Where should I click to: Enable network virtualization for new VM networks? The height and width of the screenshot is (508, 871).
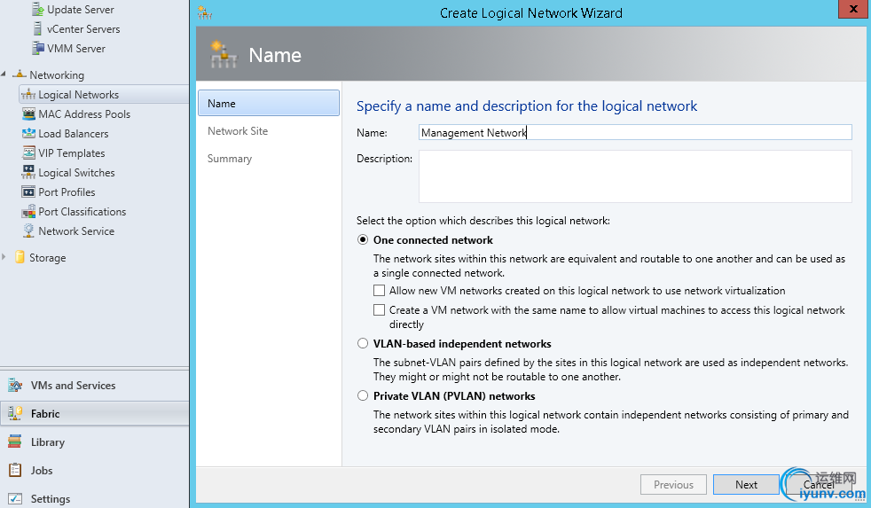pos(379,291)
